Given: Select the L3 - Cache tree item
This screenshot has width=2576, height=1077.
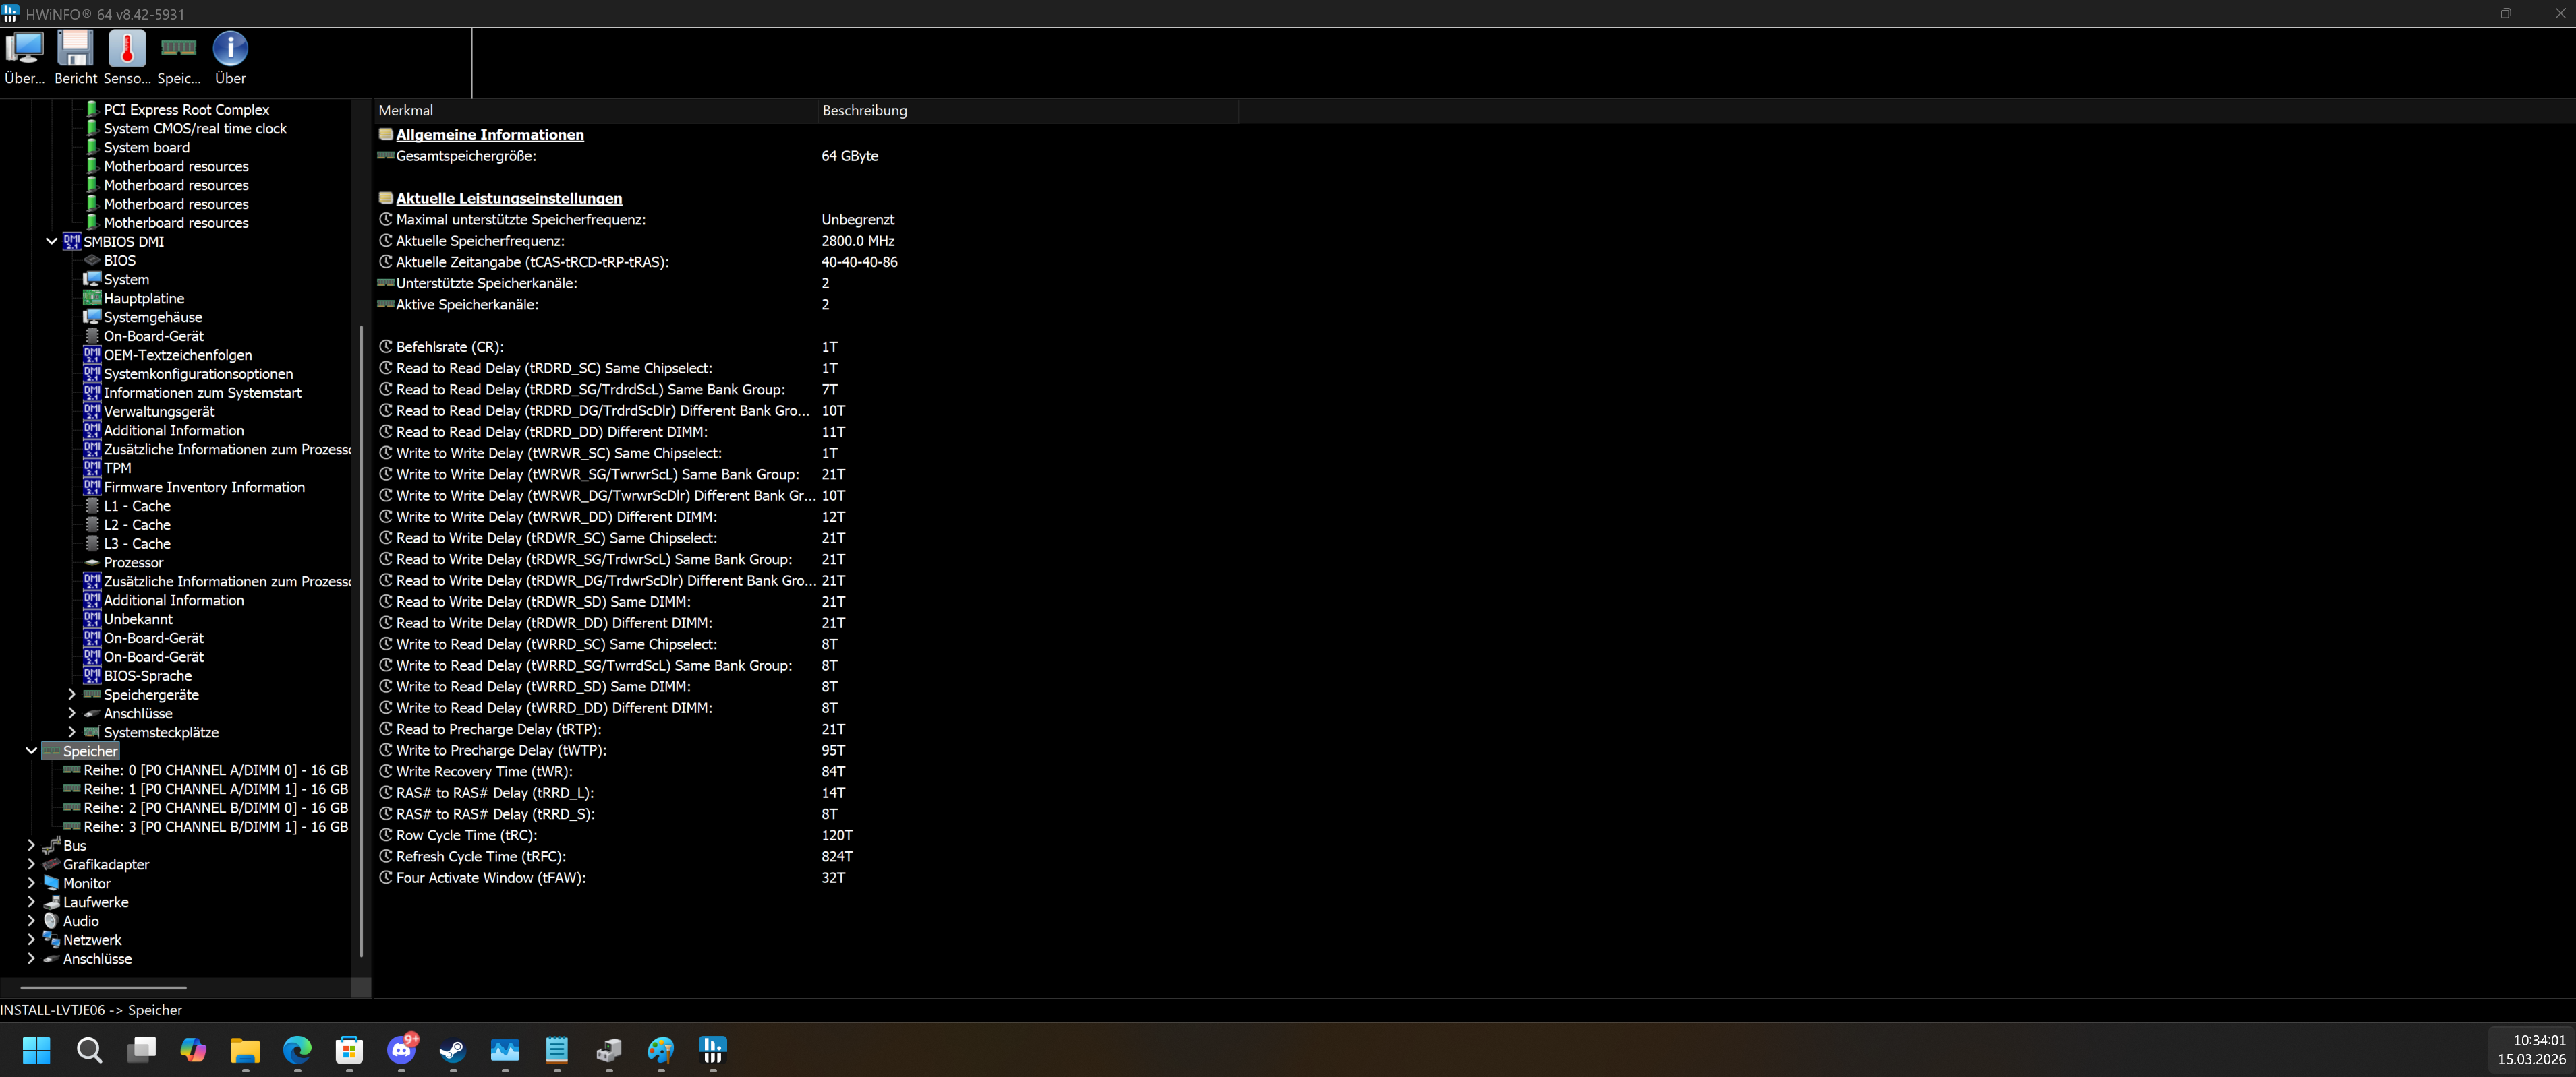Looking at the screenshot, I should (x=137, y=543).
